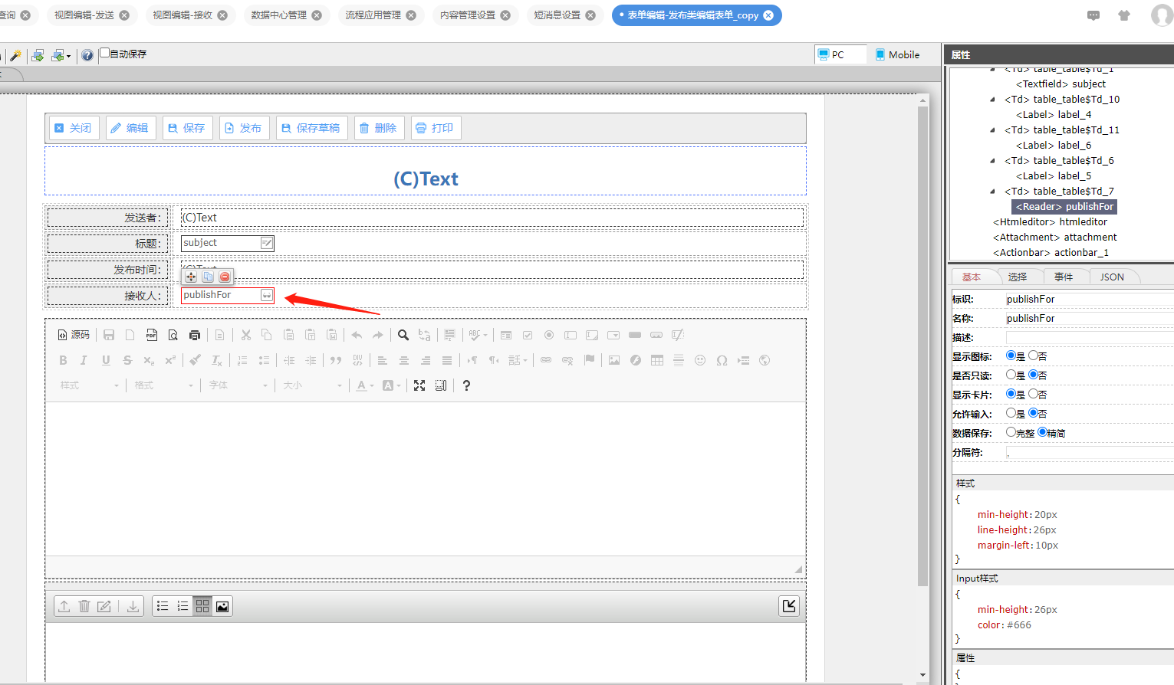Switch to the 事件 properties tab

pos(1064,277)
